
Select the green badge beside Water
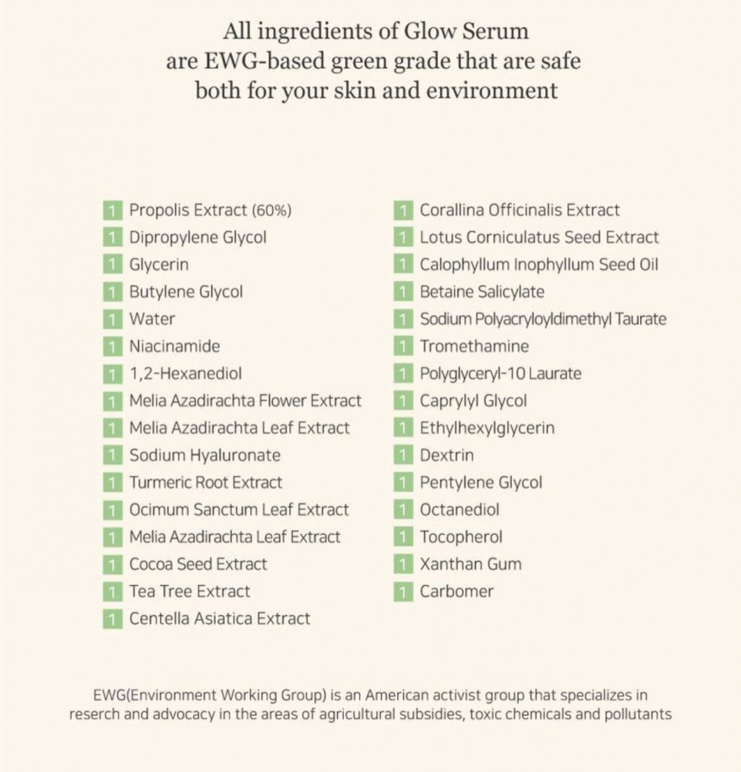point(112,319)
